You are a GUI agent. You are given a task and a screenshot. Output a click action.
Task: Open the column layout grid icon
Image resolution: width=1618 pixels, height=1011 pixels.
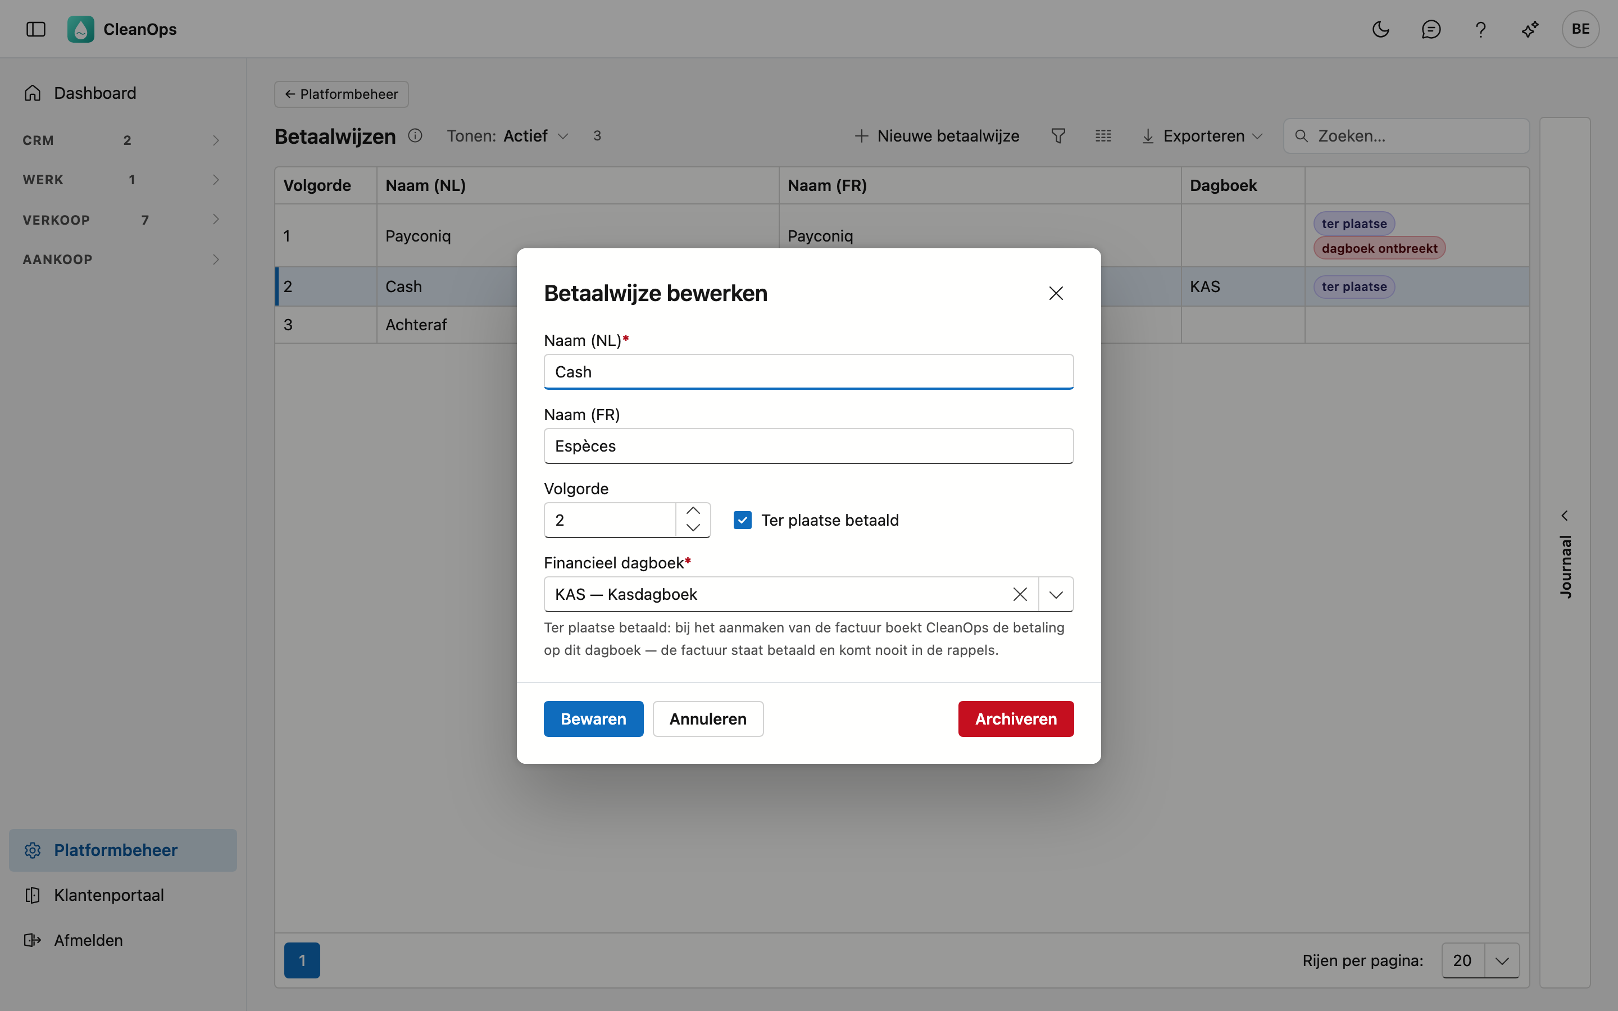1103,136
